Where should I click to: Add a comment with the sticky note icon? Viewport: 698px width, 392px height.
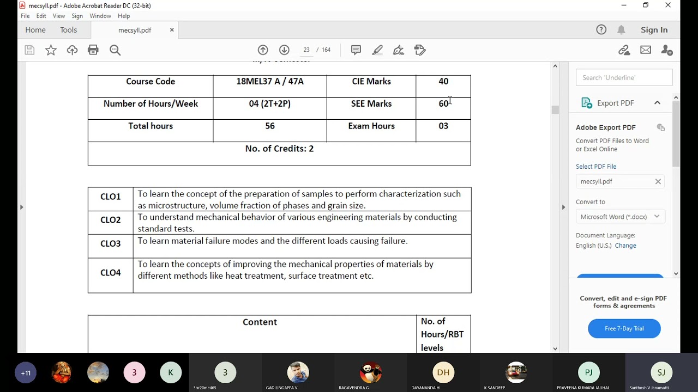pos(356,50)
